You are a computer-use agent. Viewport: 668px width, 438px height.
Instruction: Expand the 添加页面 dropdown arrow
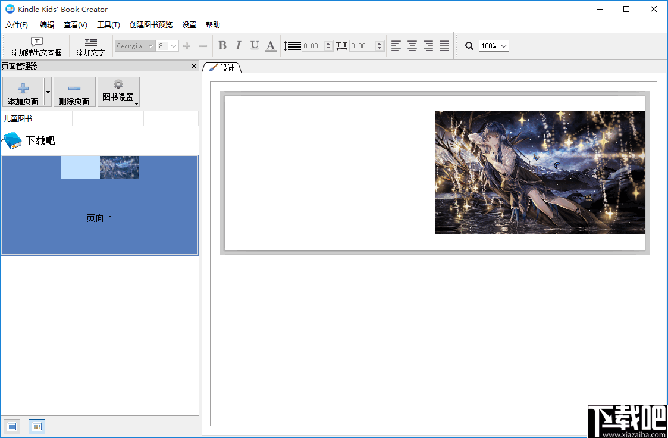click(x=48, y=91)
